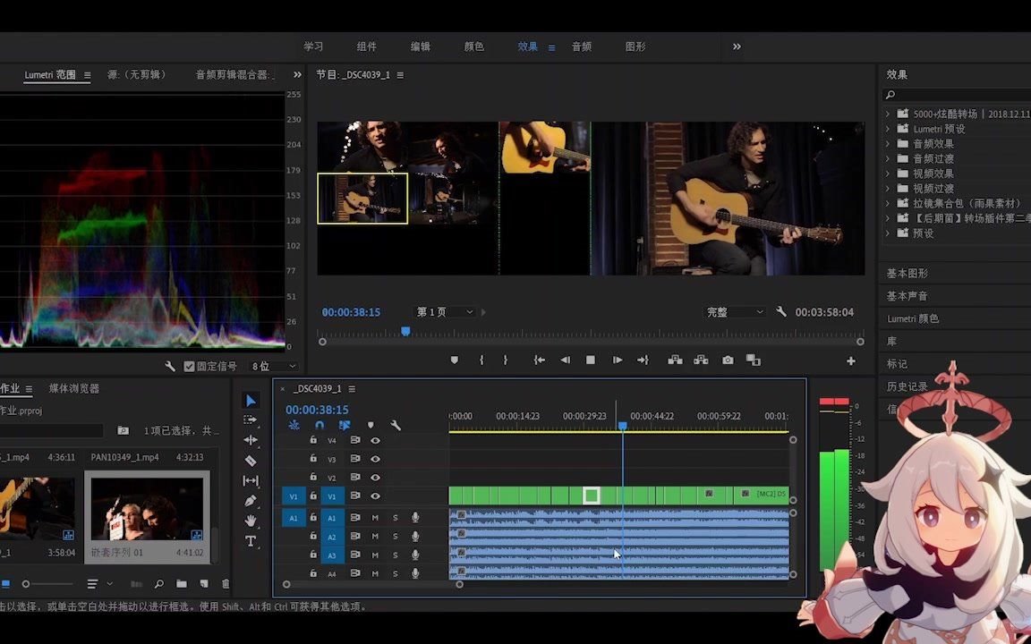Stop playback in program monitor
Screen dimensions: 1031x644
click(591, 360)
